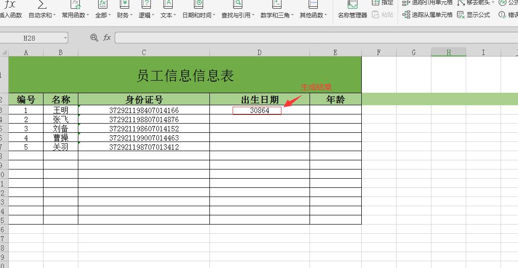Image resolution: width=518 pixels, height=268 pixels.
Task: Select column E header
Action: [336, 52]
